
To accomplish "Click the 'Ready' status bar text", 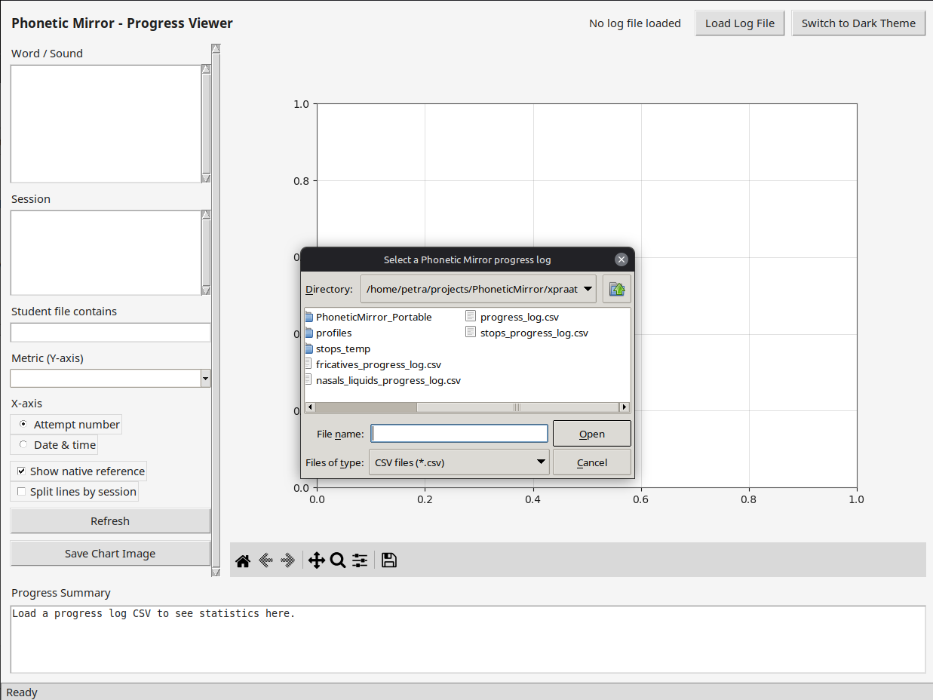I will point(22,692).
